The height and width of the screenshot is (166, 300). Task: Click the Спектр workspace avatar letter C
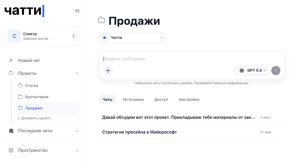[15, 36]
